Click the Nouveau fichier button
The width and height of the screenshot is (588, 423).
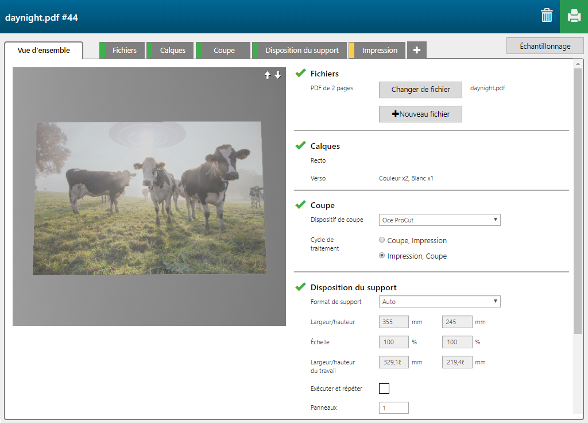point(420,114)
